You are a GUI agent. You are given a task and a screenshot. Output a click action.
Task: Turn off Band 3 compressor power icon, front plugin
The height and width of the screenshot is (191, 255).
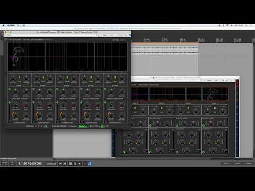pyautogui.click(x=57, y=102)
